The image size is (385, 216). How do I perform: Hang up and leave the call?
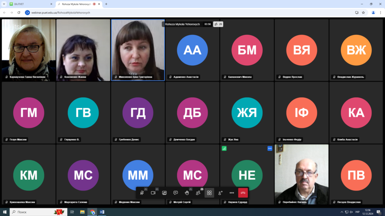coord(243,193)
